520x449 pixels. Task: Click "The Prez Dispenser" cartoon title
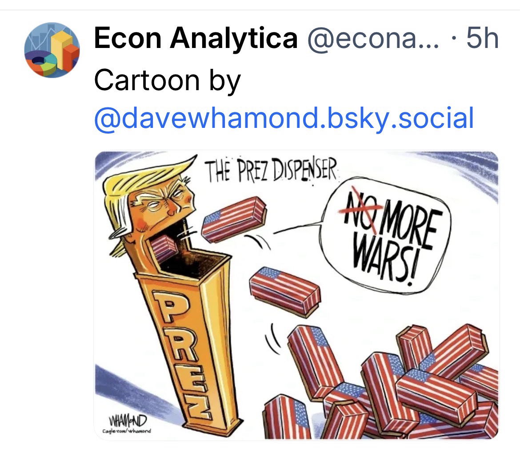click(x=272, y=171)
